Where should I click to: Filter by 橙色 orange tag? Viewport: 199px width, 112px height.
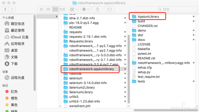11,98
